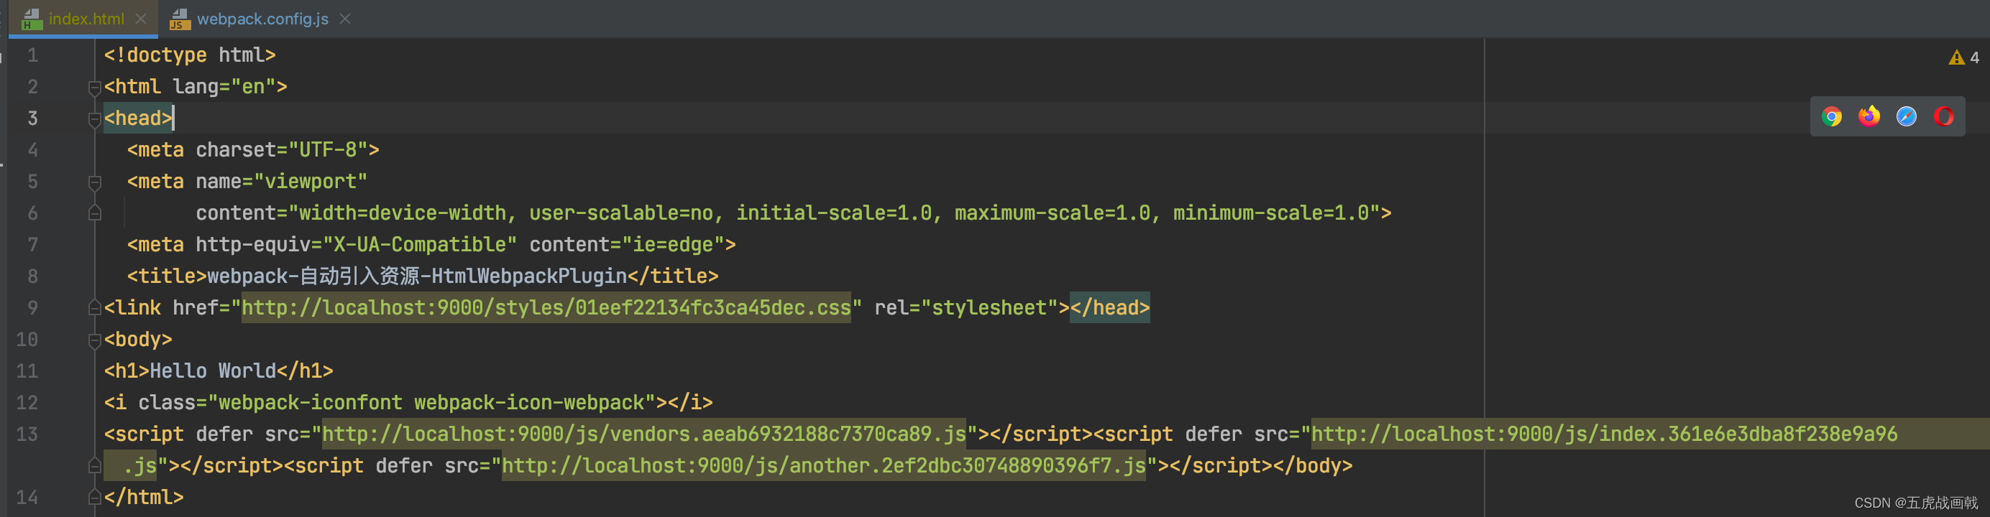
Task: Toggle the fold marker on line 9
Action: pyautogui.click(x=94, y=308)
